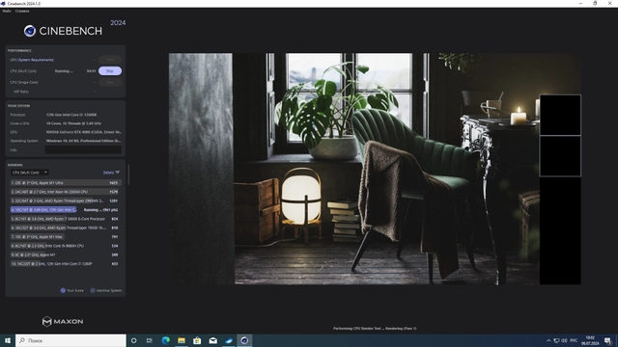
Task: Open Microsoft Store from the taskbar
Action: click(197, 340)
